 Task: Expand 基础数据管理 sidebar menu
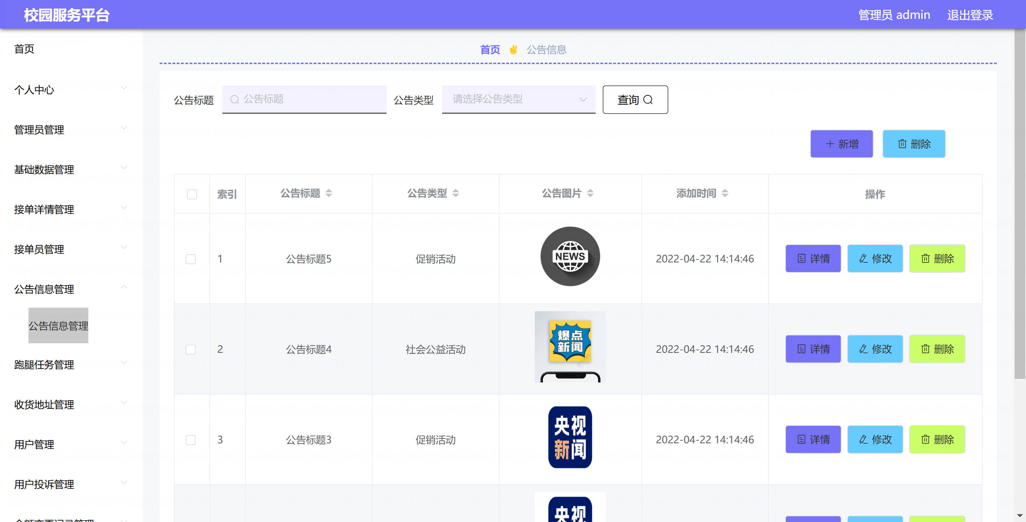pyautogui.click(x=71, y=169)
